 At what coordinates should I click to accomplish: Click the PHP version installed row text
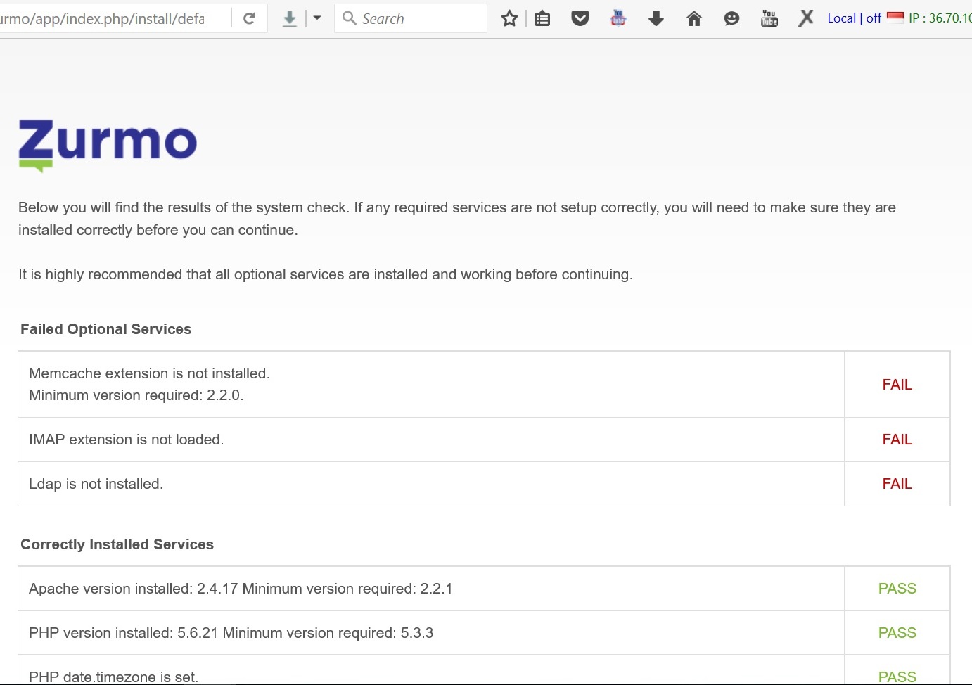coord(231,633)
